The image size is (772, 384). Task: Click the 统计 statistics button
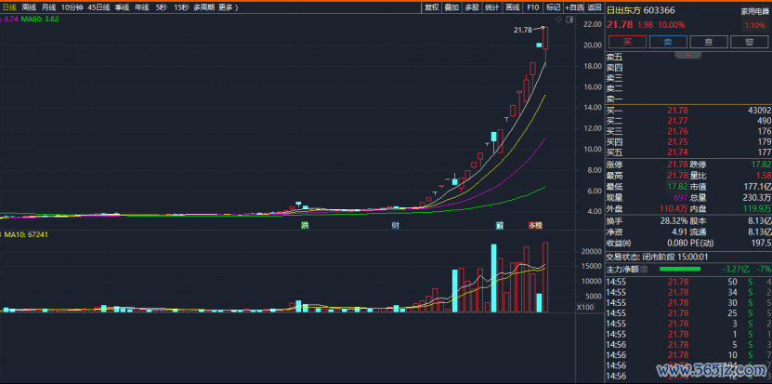point(492,7)
